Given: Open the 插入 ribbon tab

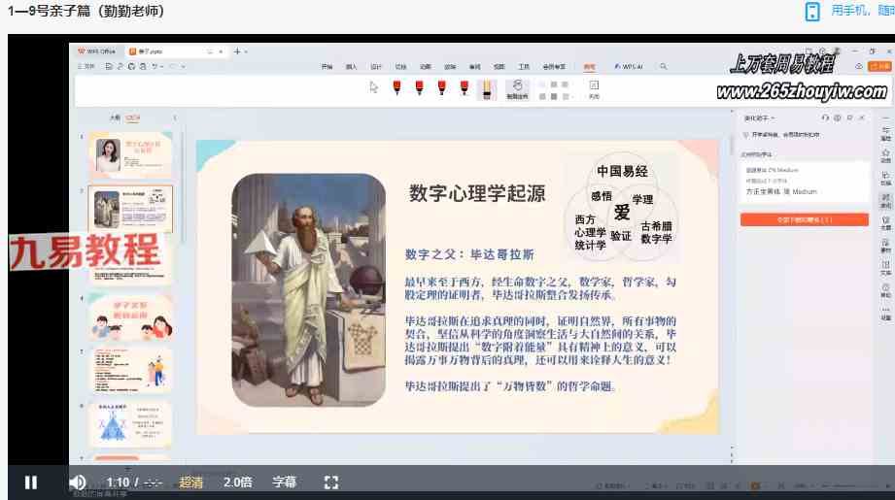Looking at the screenshot, I should click(351, 67).
